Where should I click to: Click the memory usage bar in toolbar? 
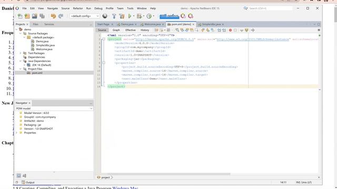pyautogui.click(x=169, y=16)
